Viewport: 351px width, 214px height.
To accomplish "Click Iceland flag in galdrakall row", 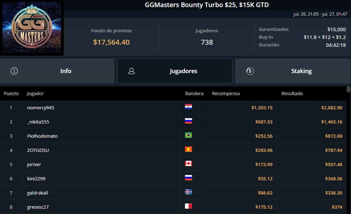I will click(189, 192).
